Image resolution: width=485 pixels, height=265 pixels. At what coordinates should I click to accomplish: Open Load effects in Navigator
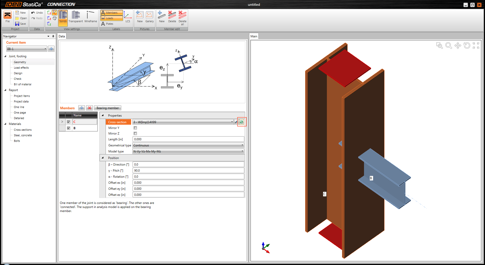[x=21, y=68]
